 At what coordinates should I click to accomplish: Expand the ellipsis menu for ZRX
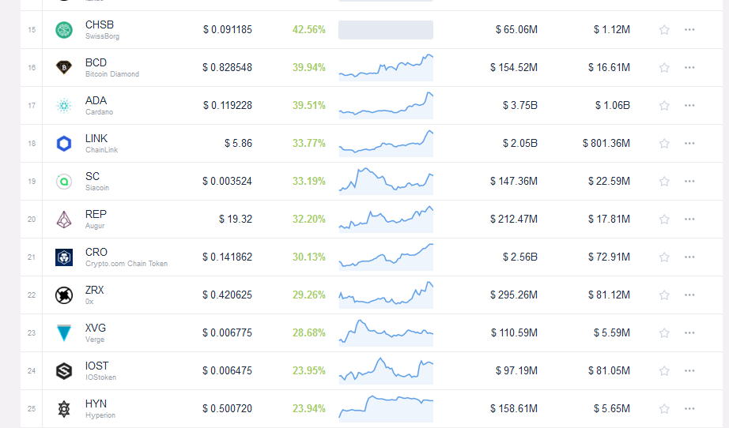pos(689,295)
